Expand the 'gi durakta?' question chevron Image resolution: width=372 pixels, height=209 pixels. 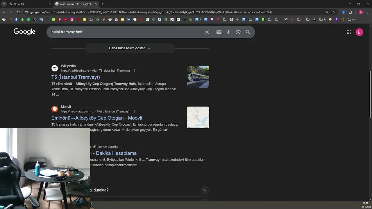(205, 190)
